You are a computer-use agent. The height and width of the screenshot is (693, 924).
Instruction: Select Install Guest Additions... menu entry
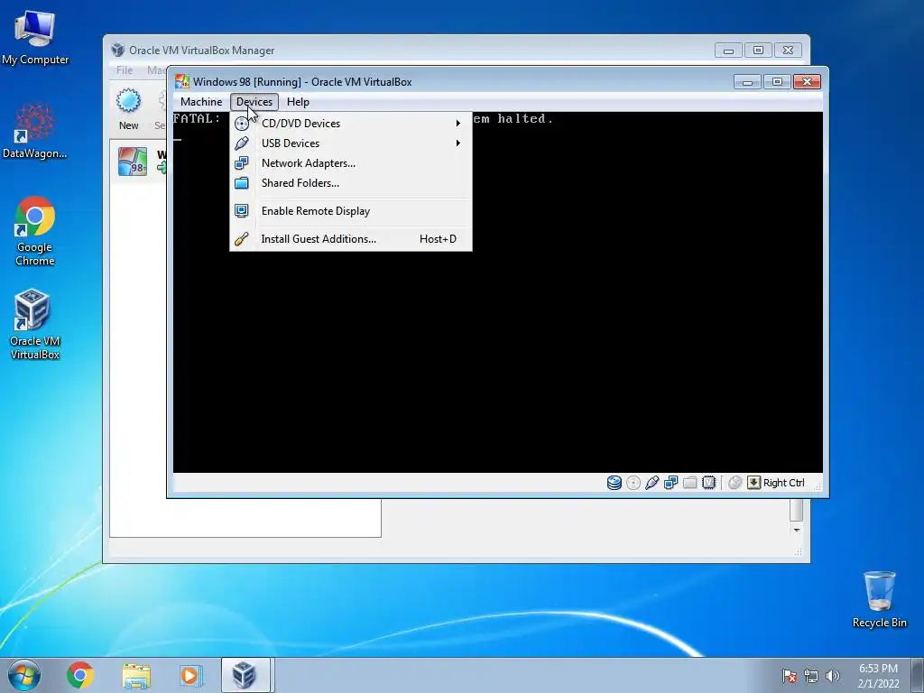click(x=351, y=238)
